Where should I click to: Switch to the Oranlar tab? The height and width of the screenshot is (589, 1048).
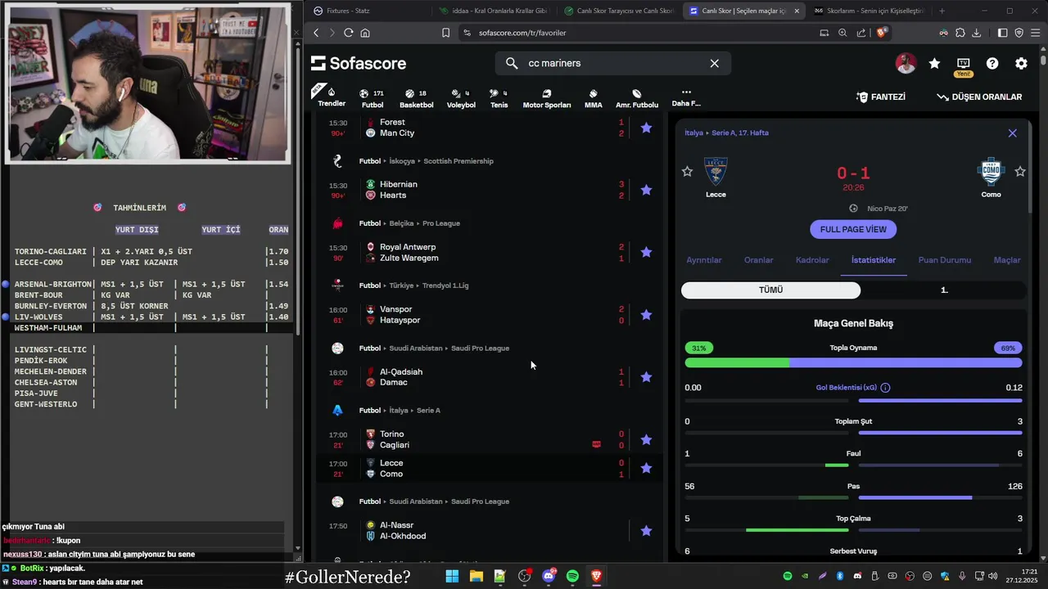coord(758,260)
